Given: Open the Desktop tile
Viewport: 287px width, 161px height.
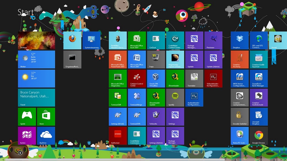Looking at the screenshot, I should tap(36, 40).
